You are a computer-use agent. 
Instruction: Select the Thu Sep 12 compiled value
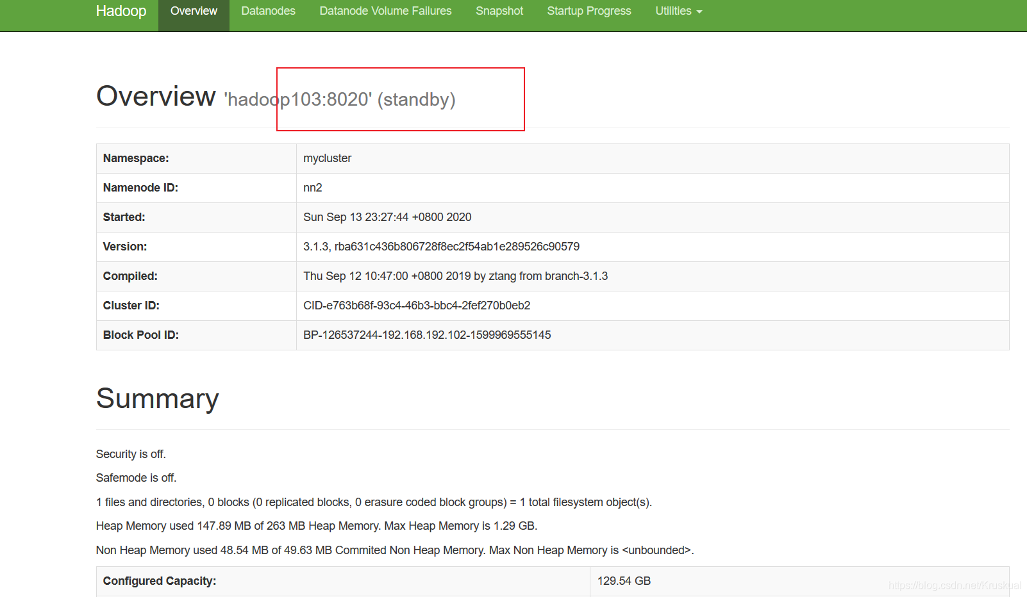(455, 276)
